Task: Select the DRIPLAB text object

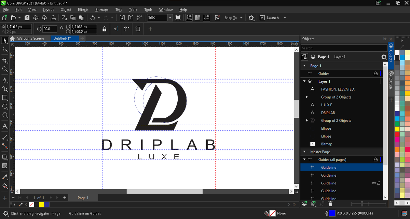Action: click(x=328, y=113)
